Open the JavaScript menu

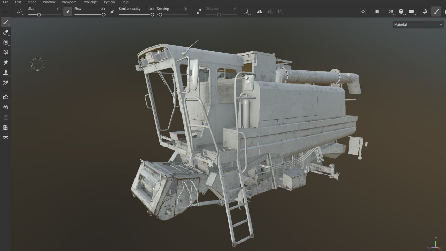(x=90, y=2)
